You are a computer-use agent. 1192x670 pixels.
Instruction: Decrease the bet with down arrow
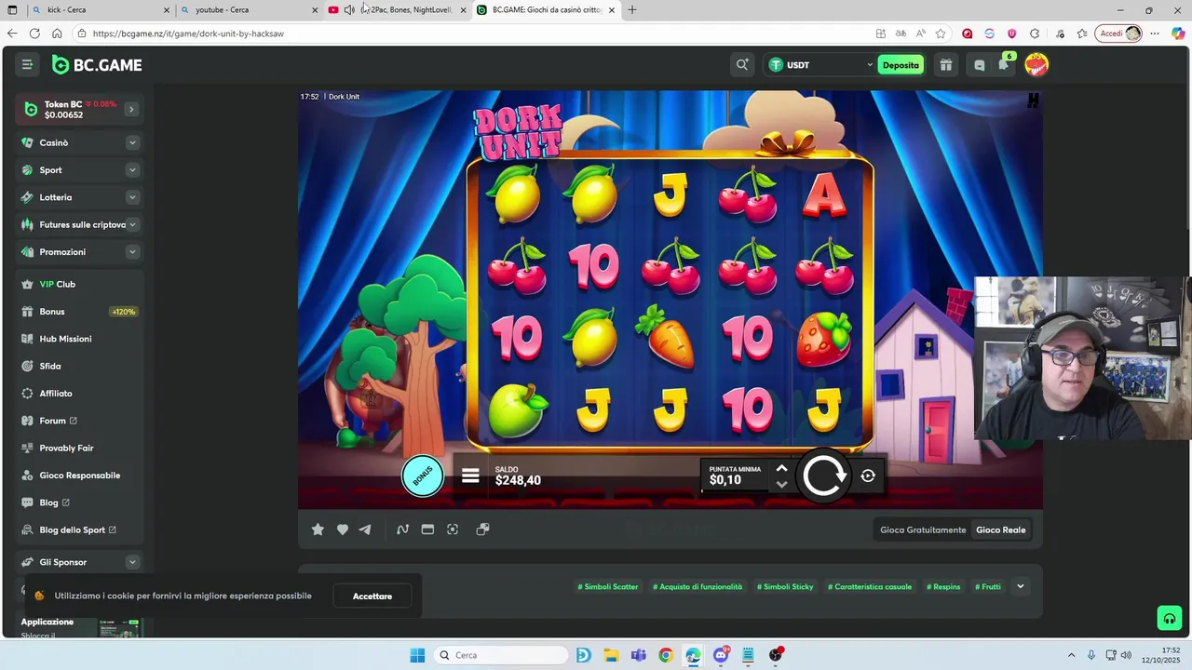781,484
